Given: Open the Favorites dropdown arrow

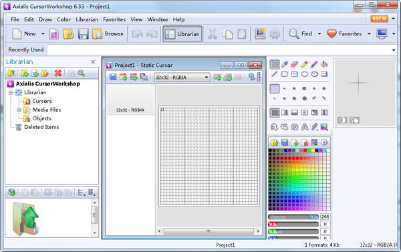Looking at the screenshot, I should [x=369, y=34].
